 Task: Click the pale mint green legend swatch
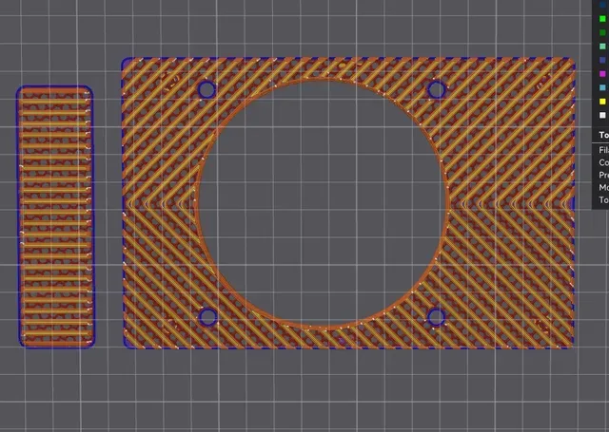click(602, 47)
